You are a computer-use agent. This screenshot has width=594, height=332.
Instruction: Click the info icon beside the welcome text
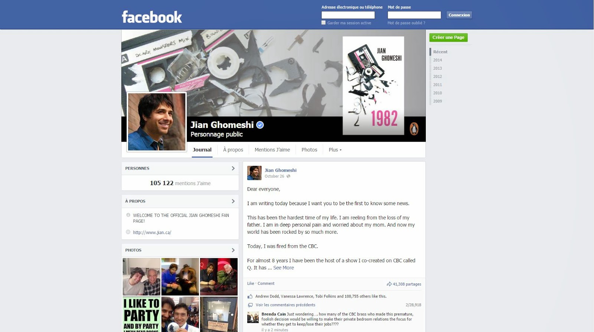tap(128, 215)
